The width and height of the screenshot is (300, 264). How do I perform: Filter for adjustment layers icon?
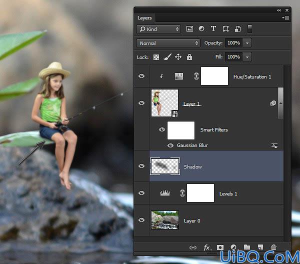point(201,29)
